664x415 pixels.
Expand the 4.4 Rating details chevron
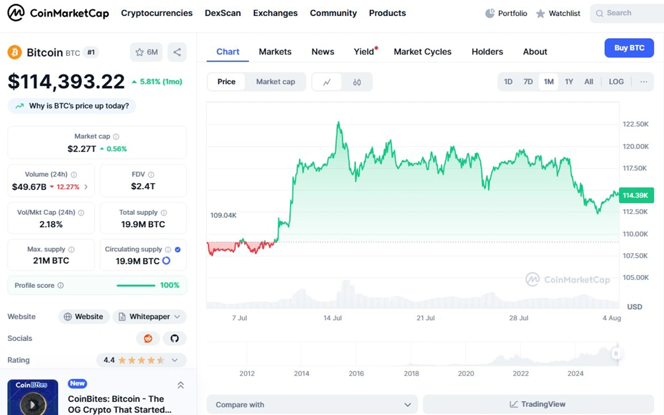(x=175, y=360)
